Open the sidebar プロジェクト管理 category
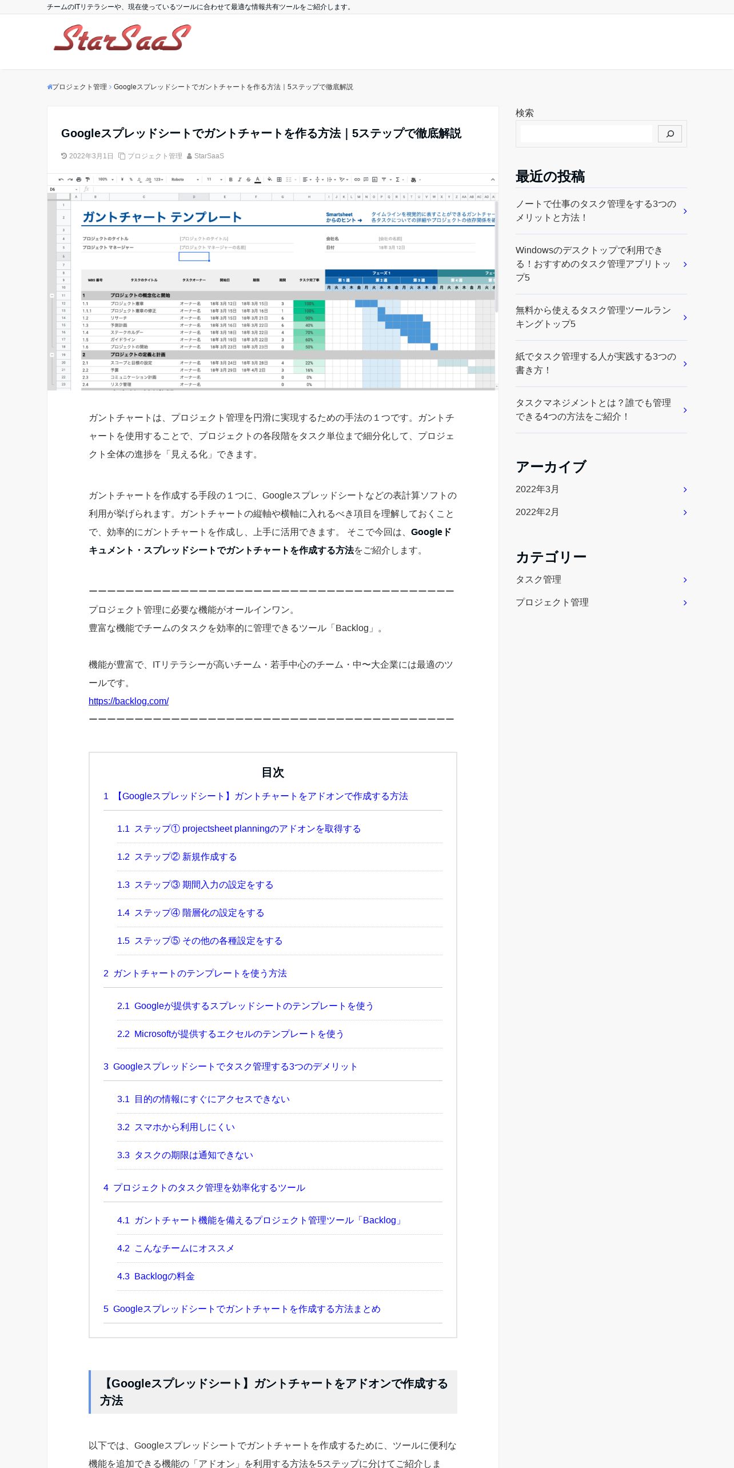This screenshot has width=734, height=1468. (552, 603)
